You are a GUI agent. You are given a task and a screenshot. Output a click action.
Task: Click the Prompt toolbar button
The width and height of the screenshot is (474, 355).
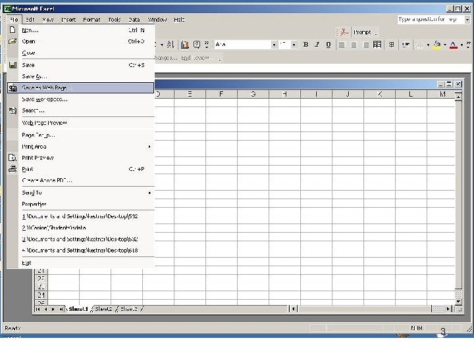tap(363, 32)
